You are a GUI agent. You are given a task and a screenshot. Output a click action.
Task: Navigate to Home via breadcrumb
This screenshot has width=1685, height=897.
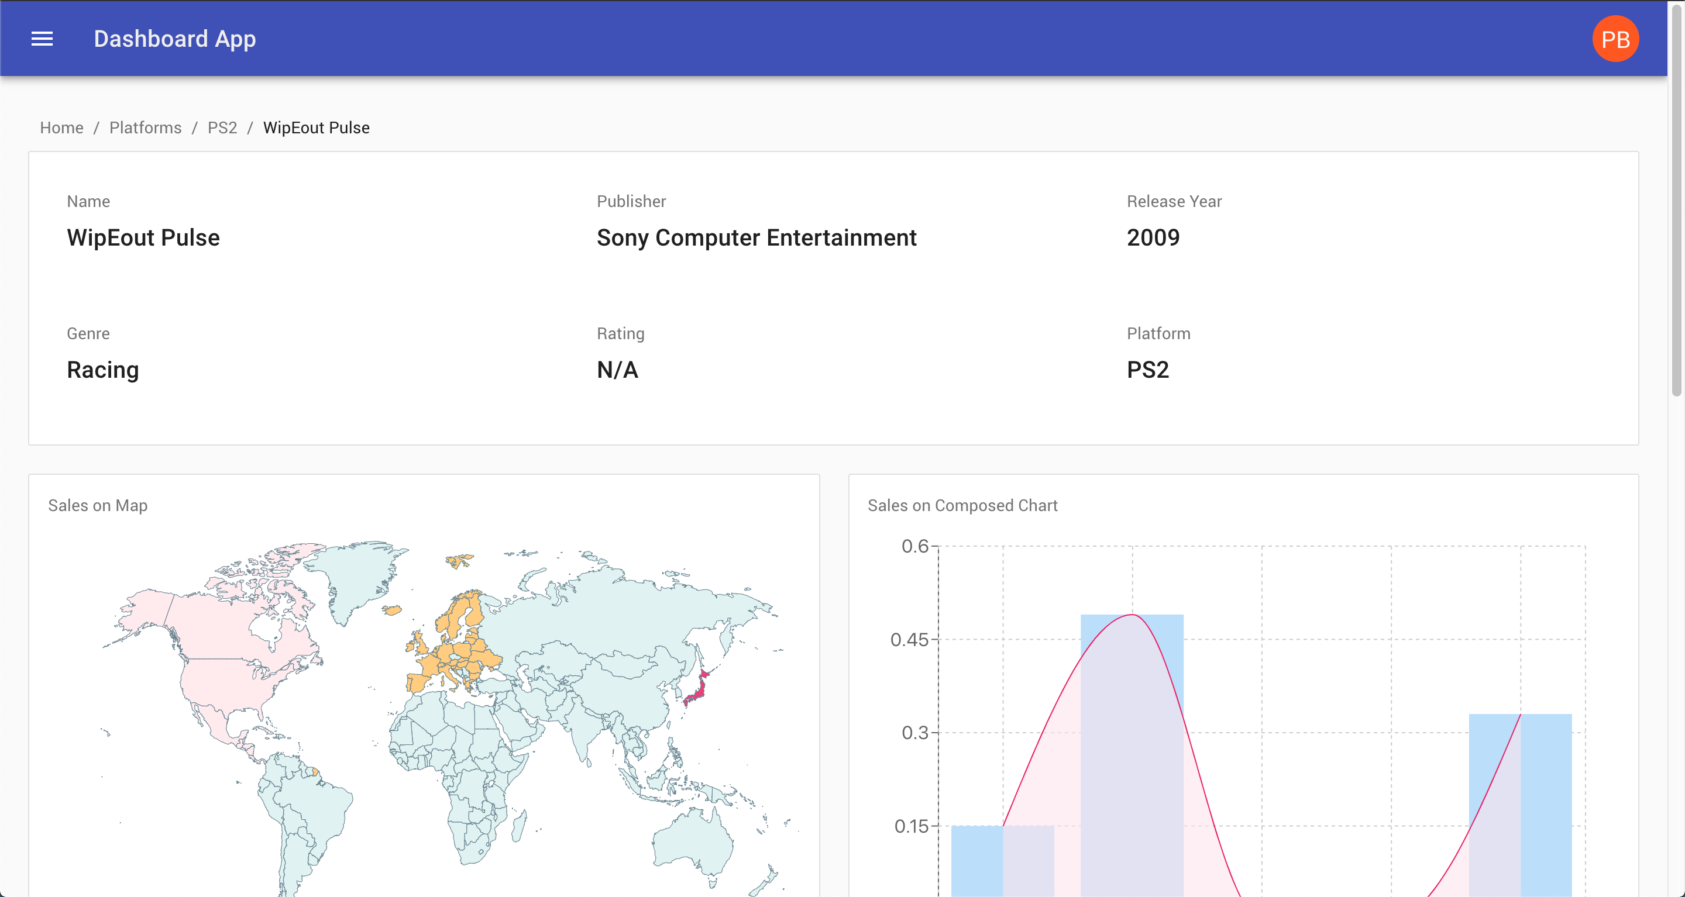point(61,127)
